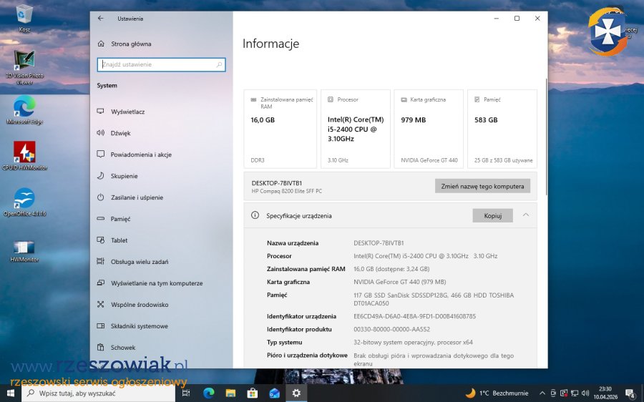Open Powiadomienia i akcje settings
Screen dimensions: 644x402
tap(140, 155)
